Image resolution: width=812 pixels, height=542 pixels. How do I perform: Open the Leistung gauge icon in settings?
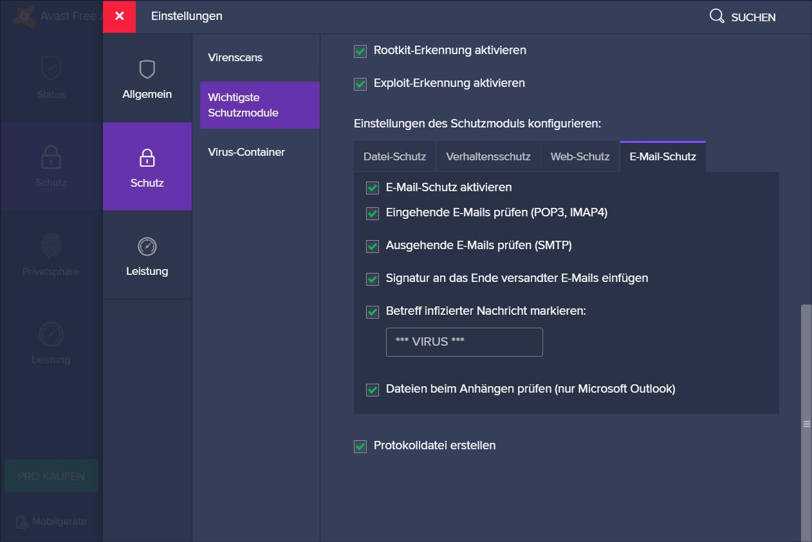pos(147,247)
